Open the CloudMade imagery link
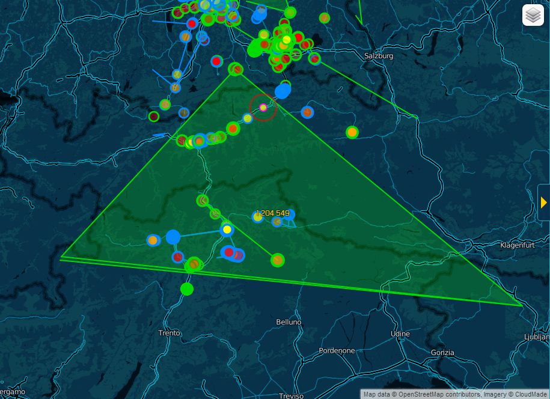Screen dimensions: 550x399 (530, 394)
